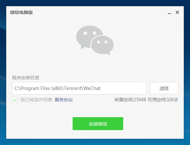Close the WeChat installer window
This screenshot has width=190, height=145.
coord(177,12)
